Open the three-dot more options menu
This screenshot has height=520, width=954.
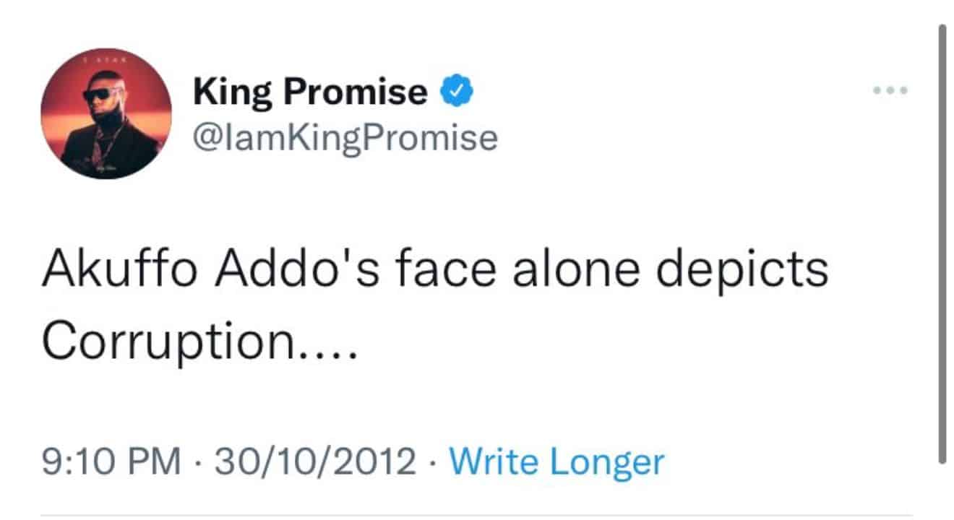[890, 91]
